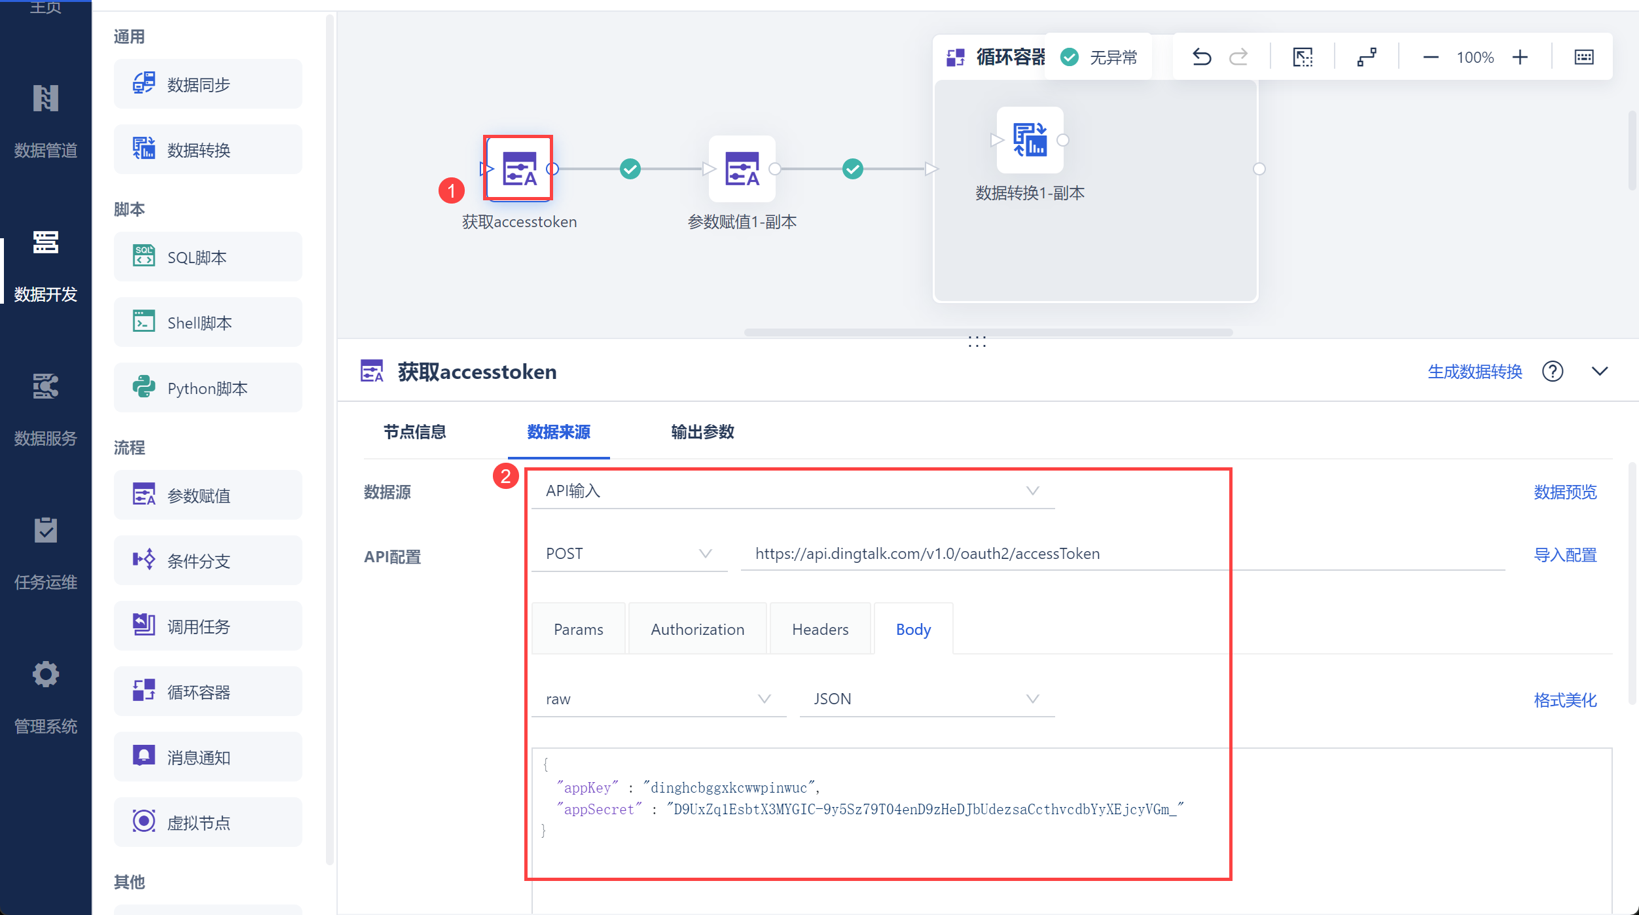The height and width of the screenshot is (915, 1639).
Task: Click the undo arrow in canvas toolbar
Action: point(1201,58)
